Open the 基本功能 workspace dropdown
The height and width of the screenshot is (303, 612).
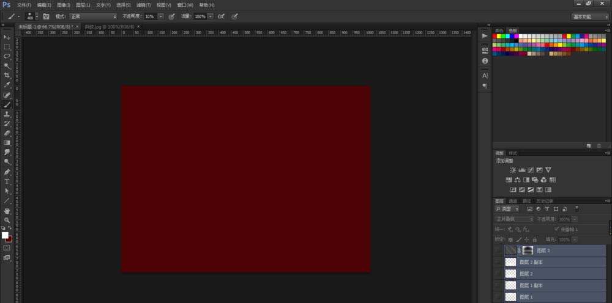[590, 16]
